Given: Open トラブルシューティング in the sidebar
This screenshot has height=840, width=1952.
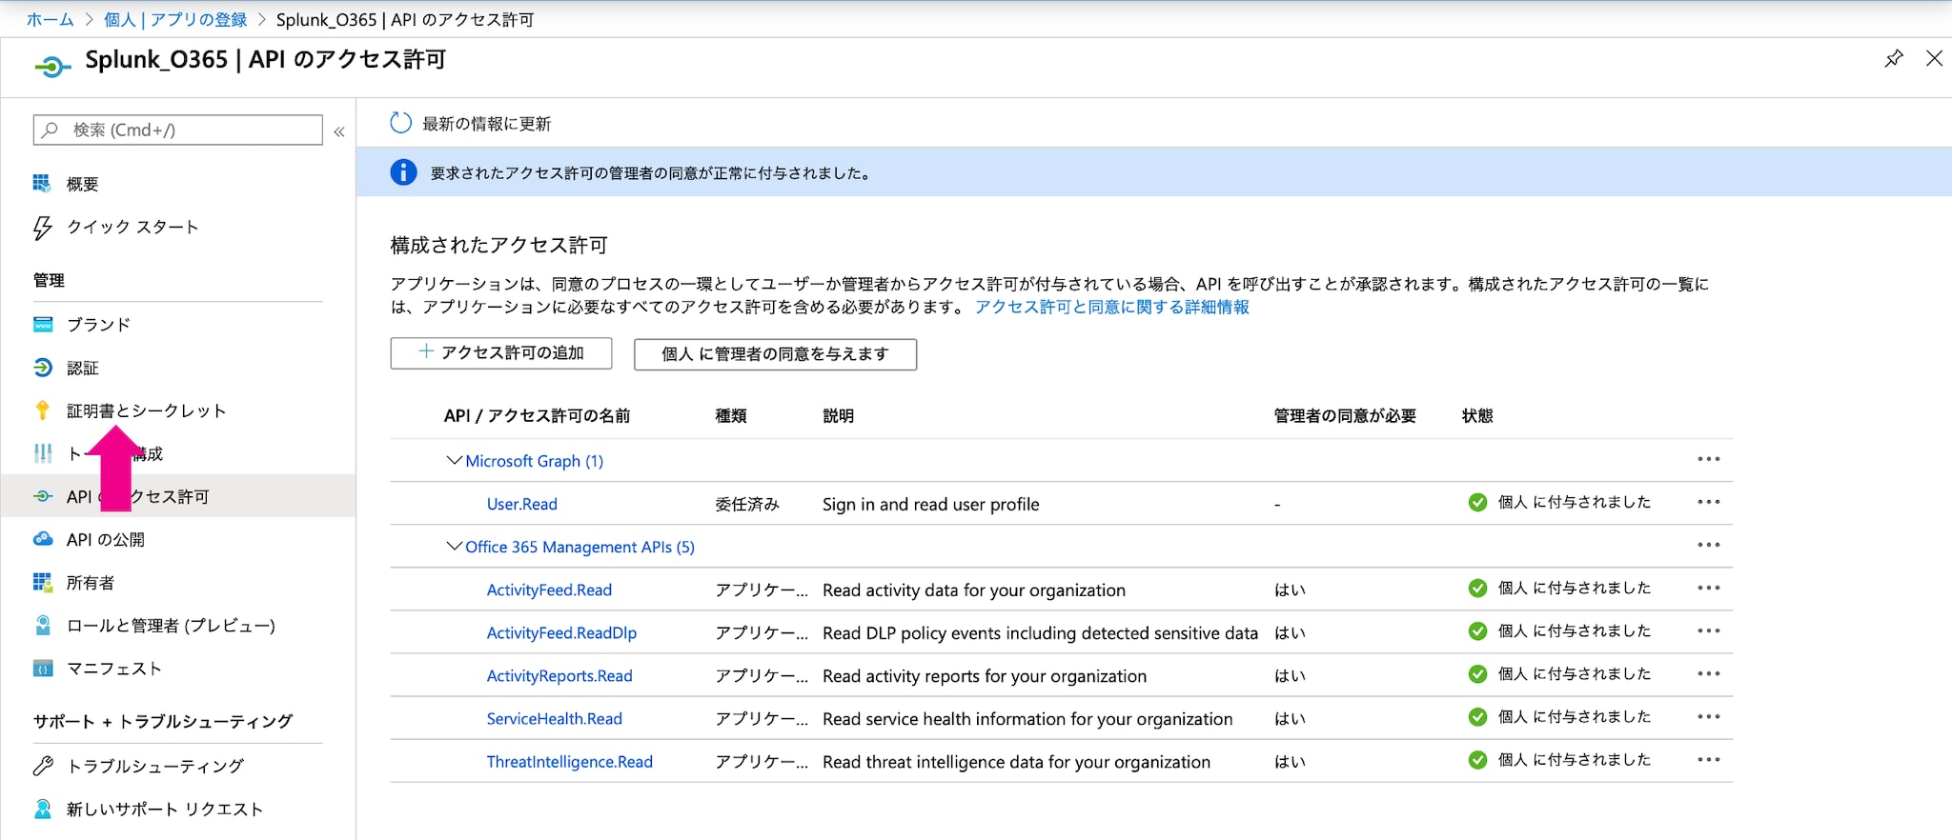Looking at the screenshot, I should [x=154, y=766].
